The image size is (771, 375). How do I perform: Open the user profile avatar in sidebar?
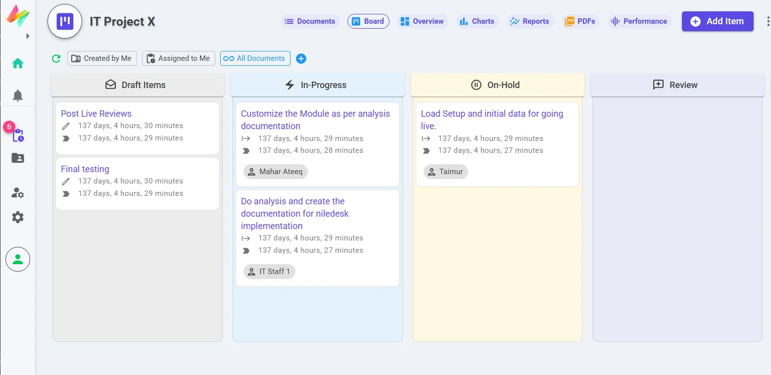18,259
